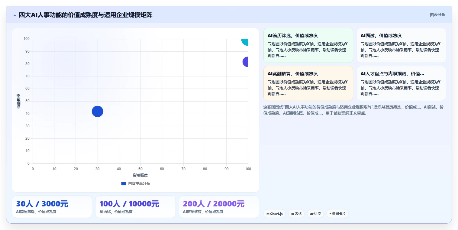This screenshot has height=230, width=458.
Task: Click the AI简历筛选 caption under 30人
Action: pyautogui.click(x=36, y=212)
